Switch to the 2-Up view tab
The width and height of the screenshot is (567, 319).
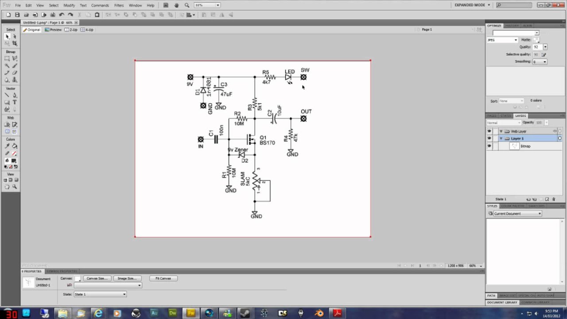pyautogui.click(x=71, y=30)
